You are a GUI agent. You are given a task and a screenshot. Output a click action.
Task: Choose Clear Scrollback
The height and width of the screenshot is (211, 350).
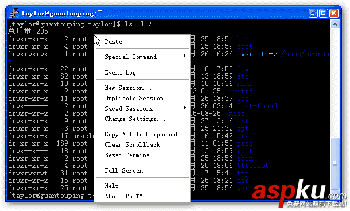(x=142, y=144)
